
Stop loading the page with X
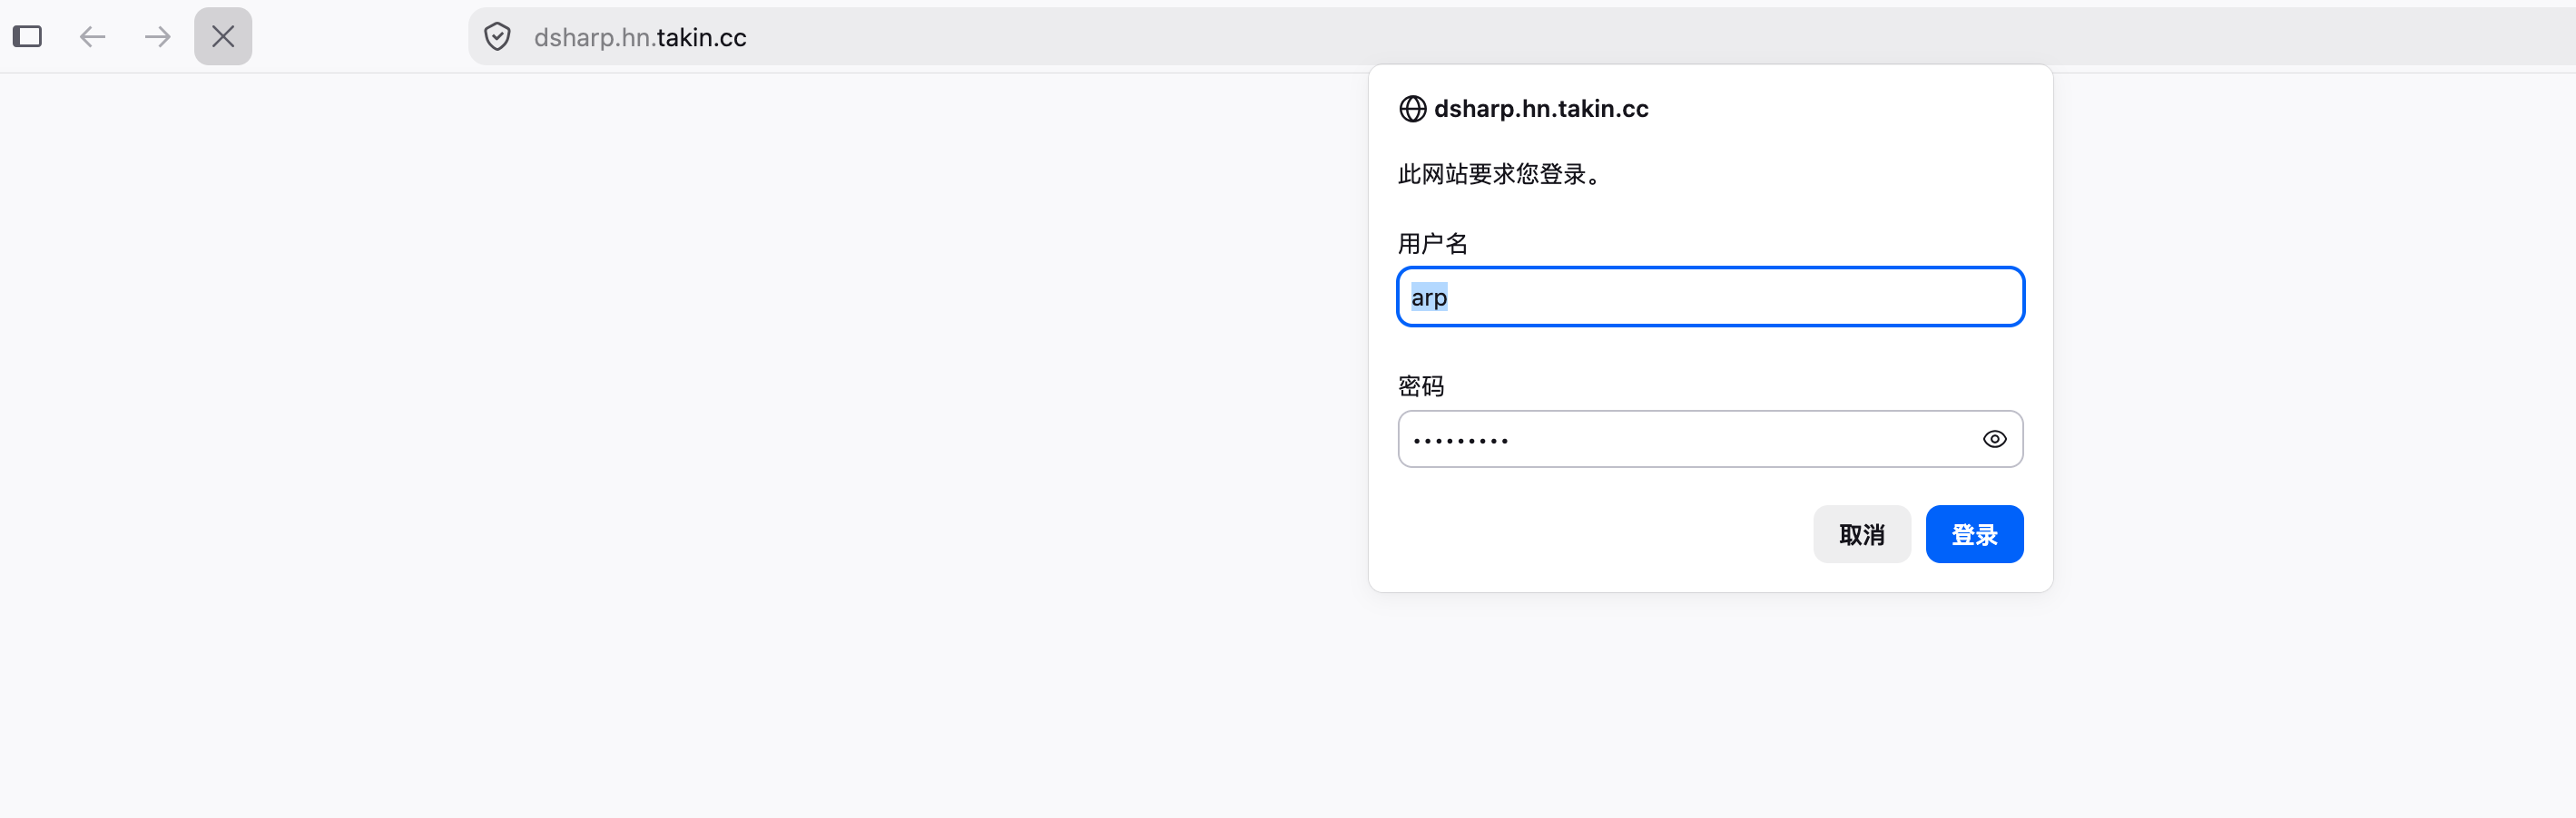click(223, 37)
